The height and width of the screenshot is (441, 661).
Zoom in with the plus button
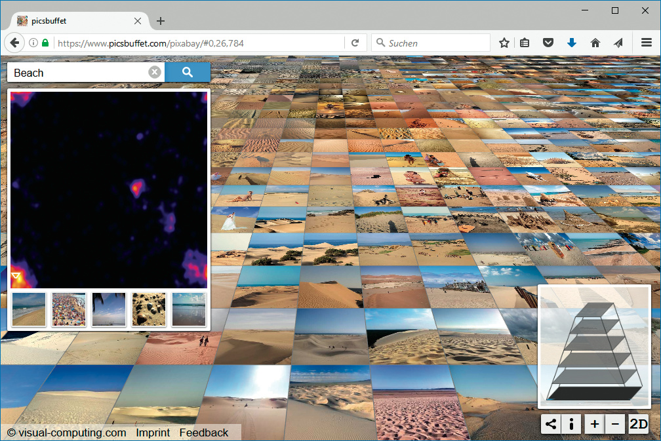click(x=594, y=424)
